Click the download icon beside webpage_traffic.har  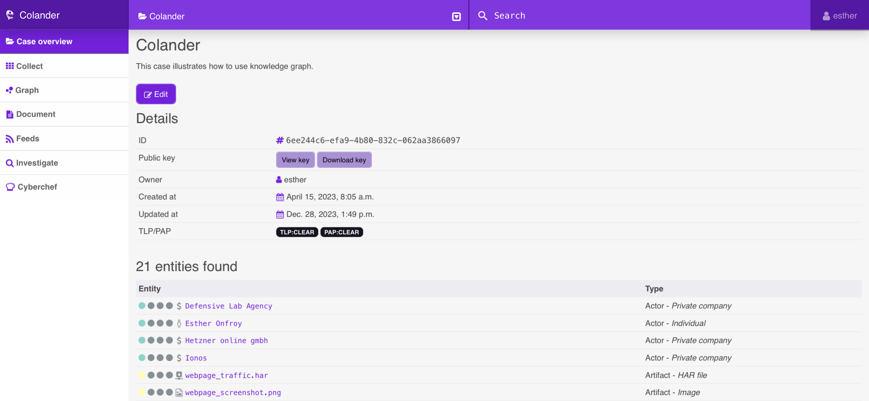coord(179,375)
